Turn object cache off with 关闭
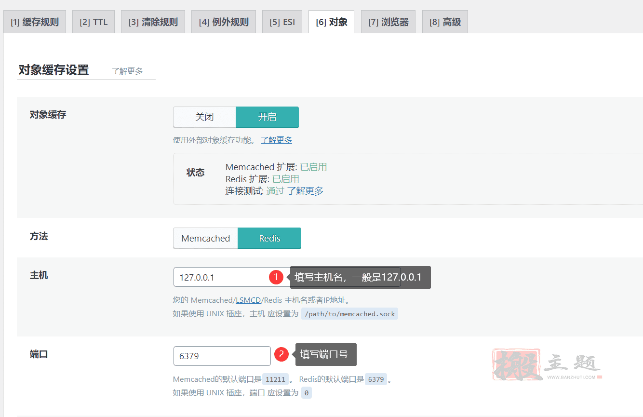643x417 pixels. (204, 117)
